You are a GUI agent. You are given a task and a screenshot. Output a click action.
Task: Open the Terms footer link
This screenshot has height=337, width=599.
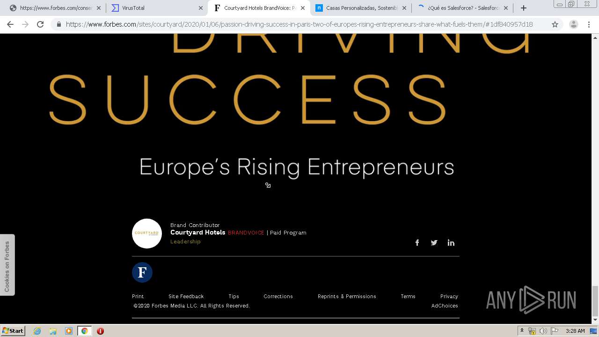pos(408,296)
